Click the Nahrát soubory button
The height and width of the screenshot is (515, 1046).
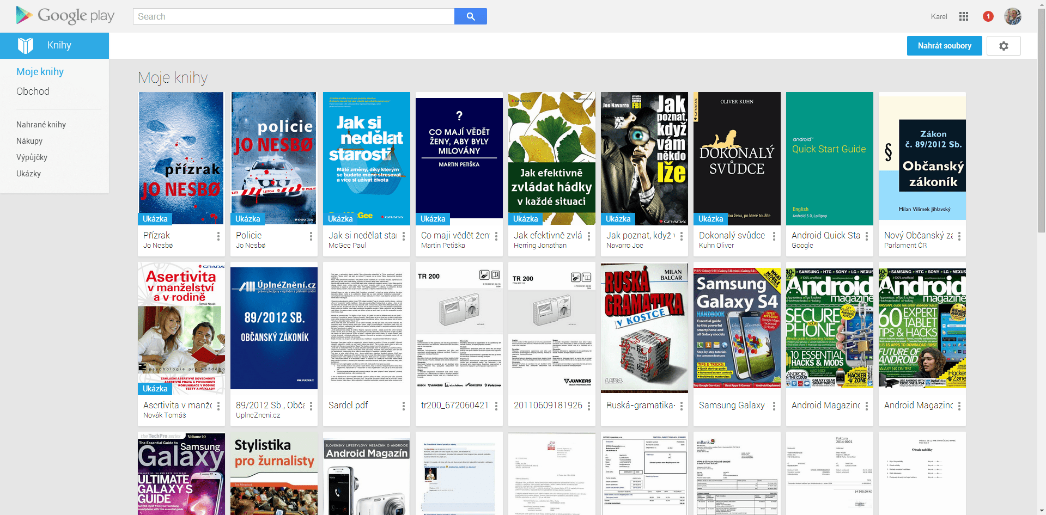pyautogui.click(x=944, y=46)
